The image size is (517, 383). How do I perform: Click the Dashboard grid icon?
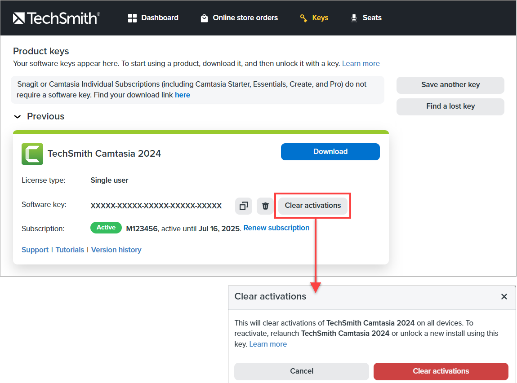pos(132,18)
